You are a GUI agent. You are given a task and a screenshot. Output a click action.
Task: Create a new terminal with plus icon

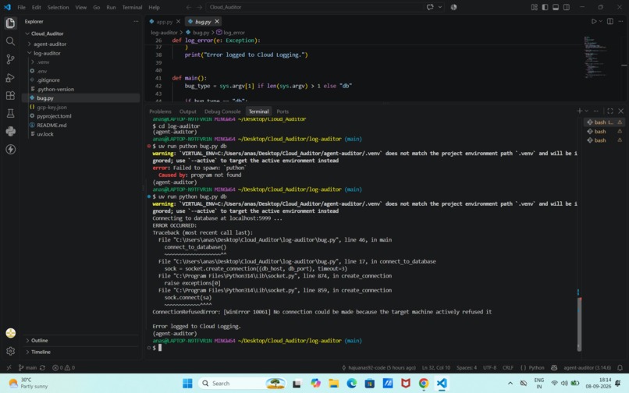tap(579, 111)
